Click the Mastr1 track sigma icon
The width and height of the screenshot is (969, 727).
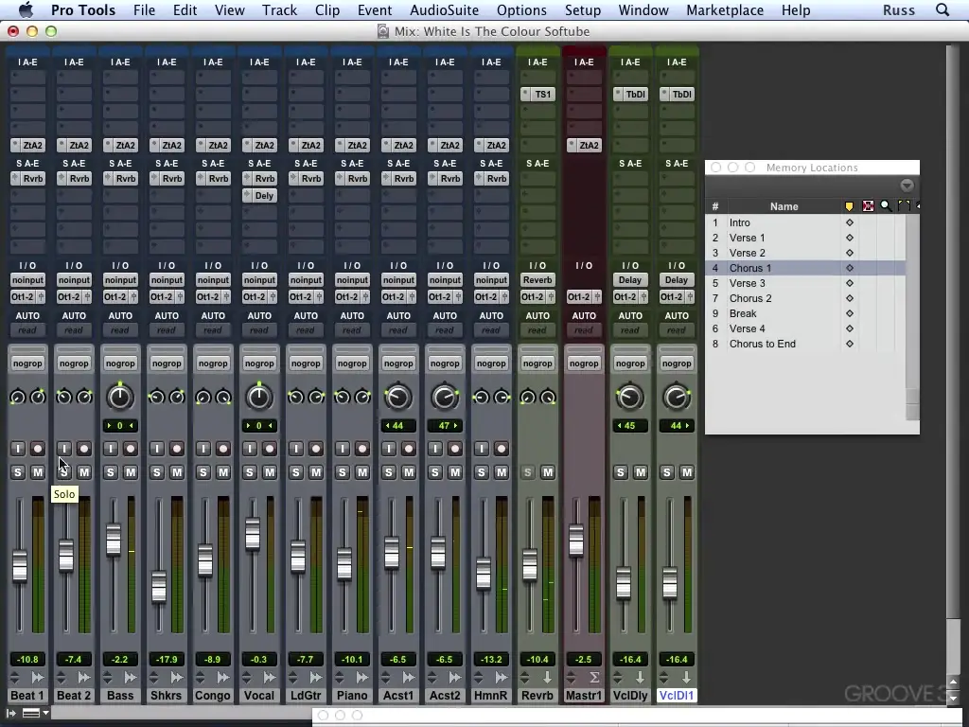coord(594,678)
